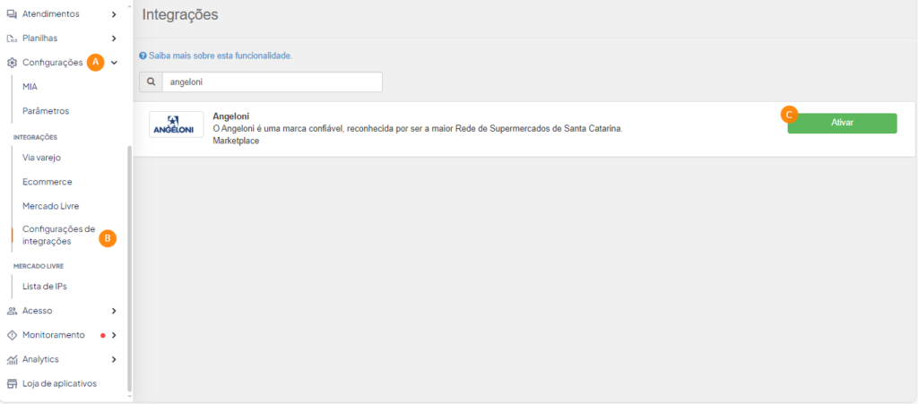Expand the Planilhas chevron
Image resolution: width=918 pixels, height=404 pixels.
tap(114, 39)
